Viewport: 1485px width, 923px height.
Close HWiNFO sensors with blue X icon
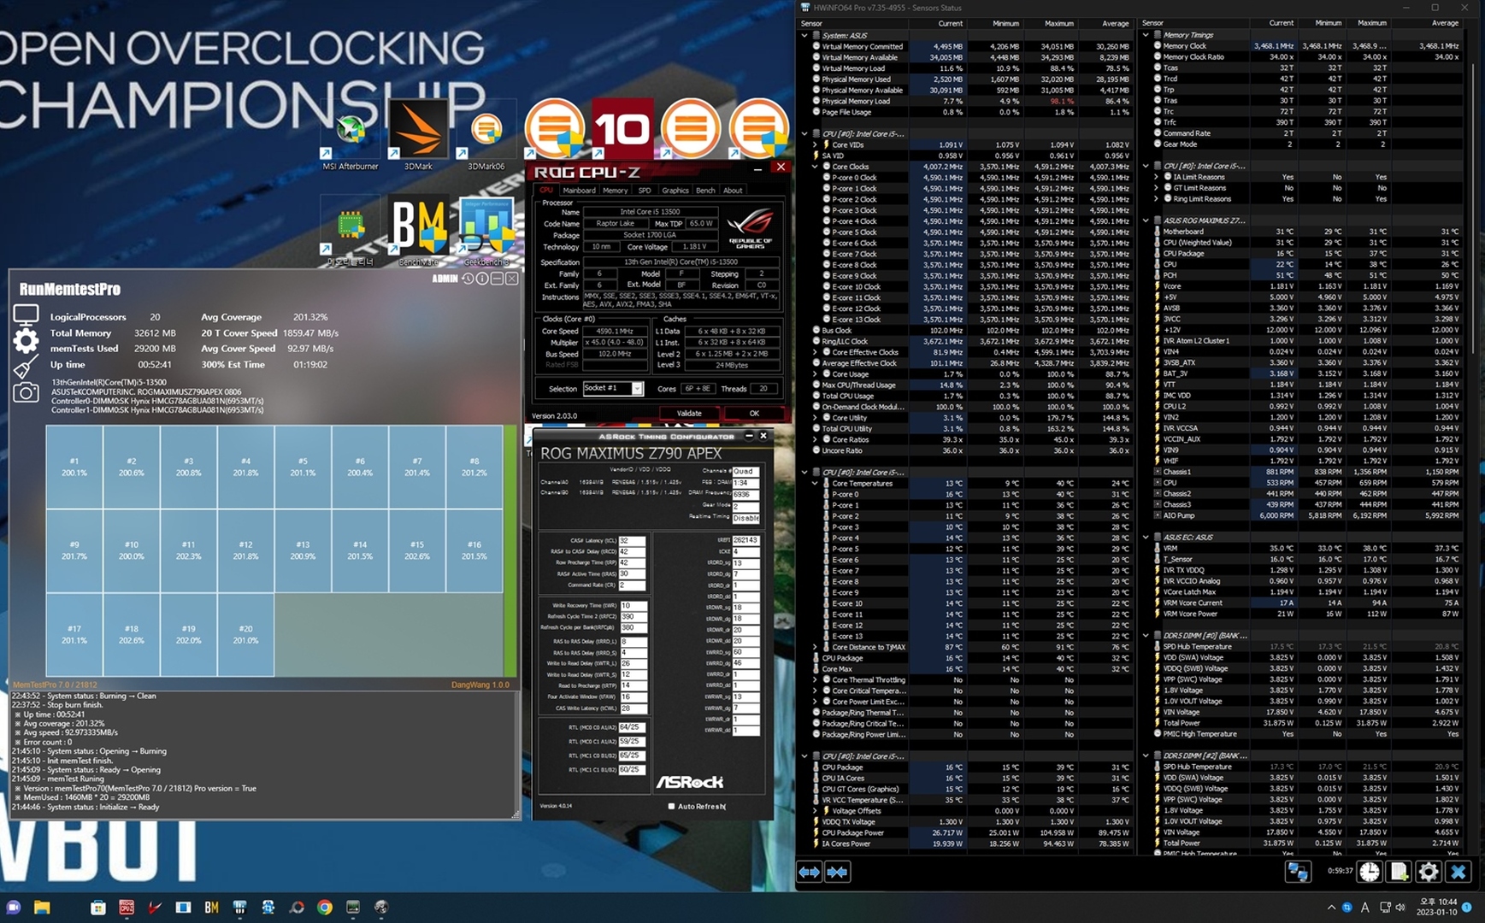pos(1458,872)
